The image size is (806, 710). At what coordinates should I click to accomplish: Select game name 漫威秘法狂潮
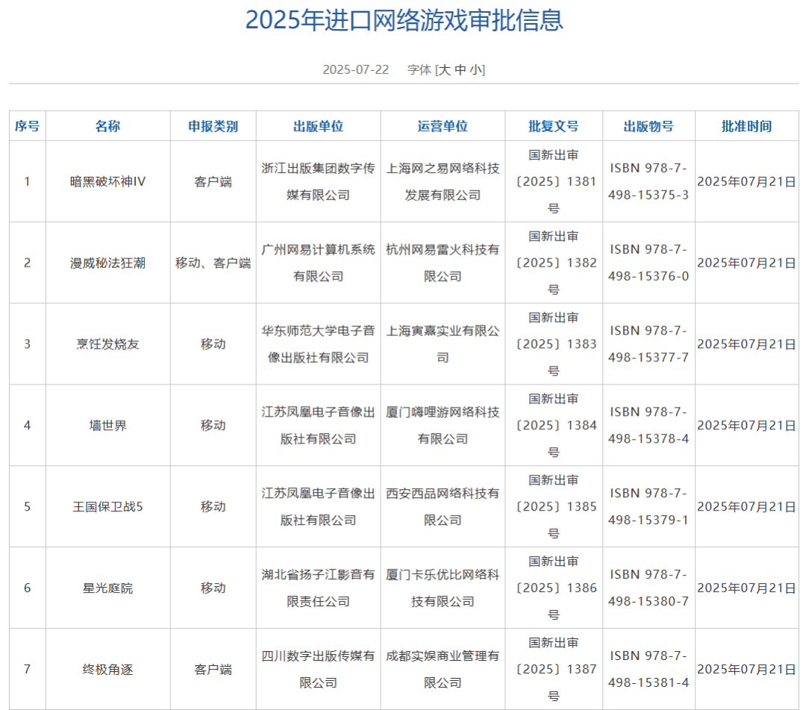pos(108,263)
